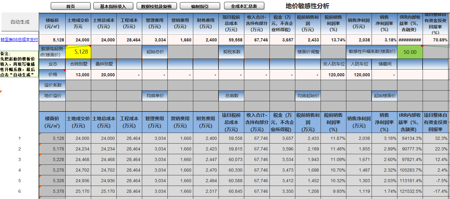Select 敏感性起测点(楼面价) label cell

[x=52, y=52]
